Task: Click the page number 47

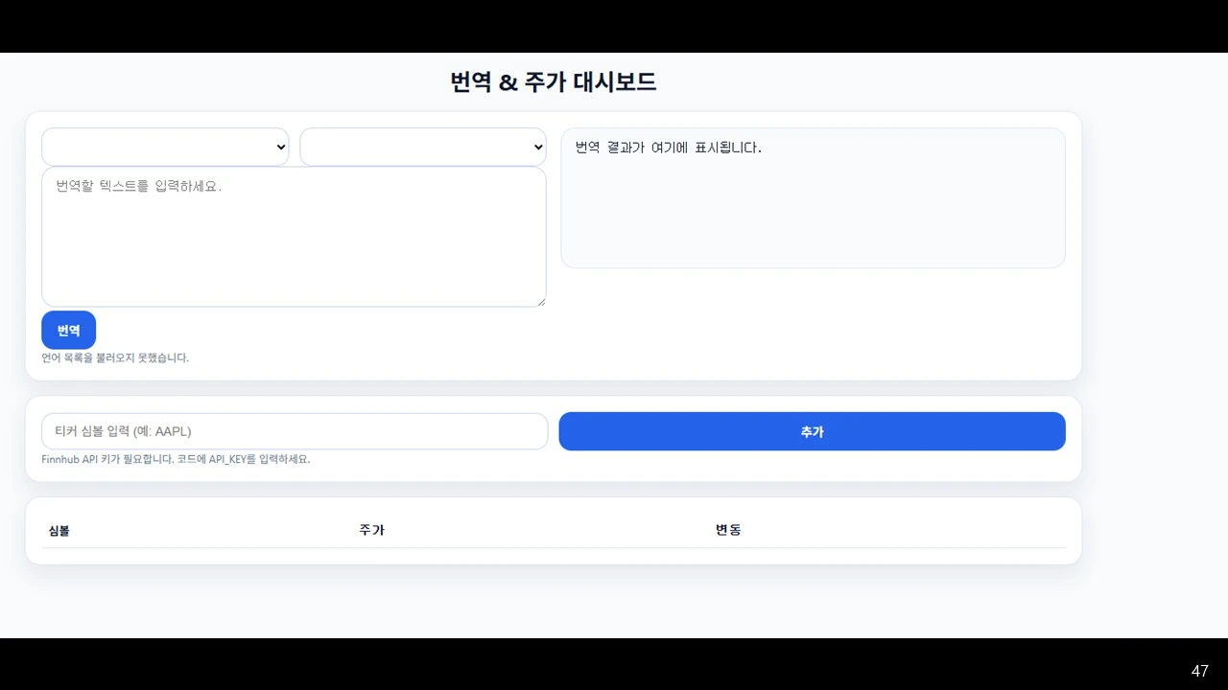Action: pyautogui.click(x=1200, y=671)
